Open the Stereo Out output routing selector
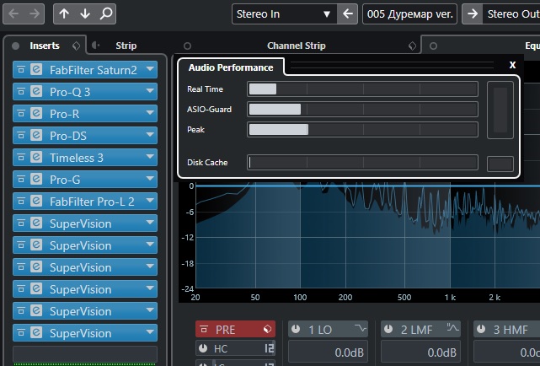Screen dimensions: 540x366 [x=511, y=13]
